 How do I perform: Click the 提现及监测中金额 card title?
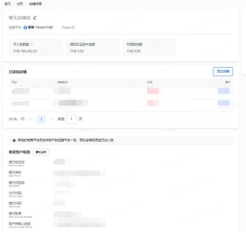click(x=82, y=44)
